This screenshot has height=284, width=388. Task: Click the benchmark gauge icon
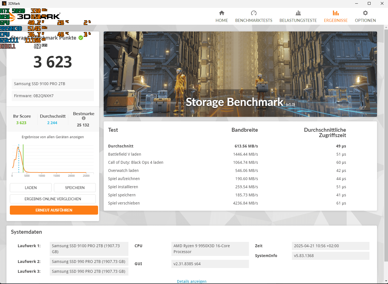click(254, 13)
